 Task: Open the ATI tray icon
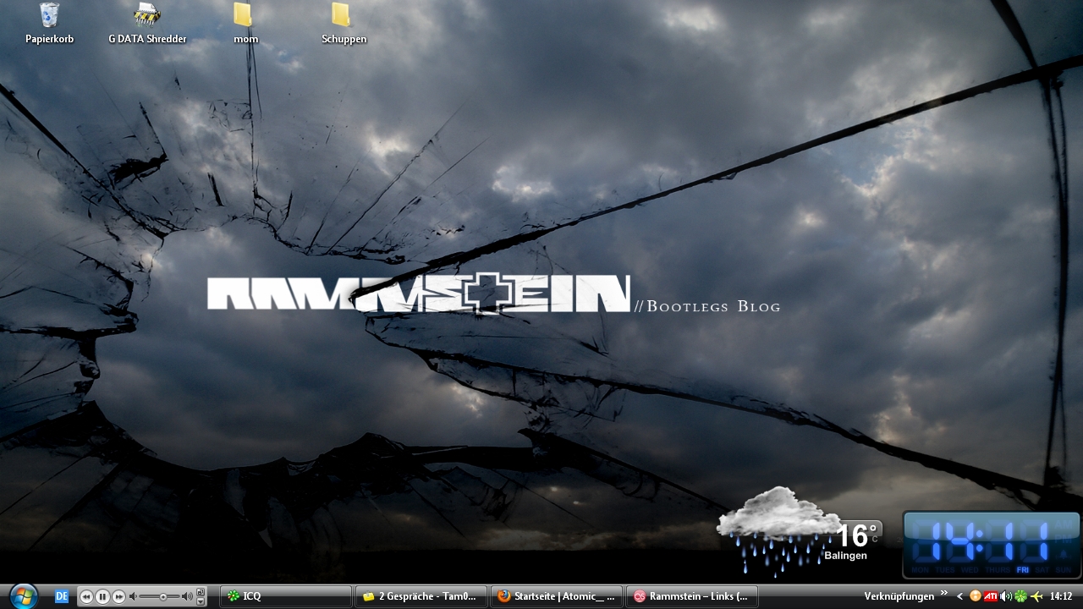(991, 596)
